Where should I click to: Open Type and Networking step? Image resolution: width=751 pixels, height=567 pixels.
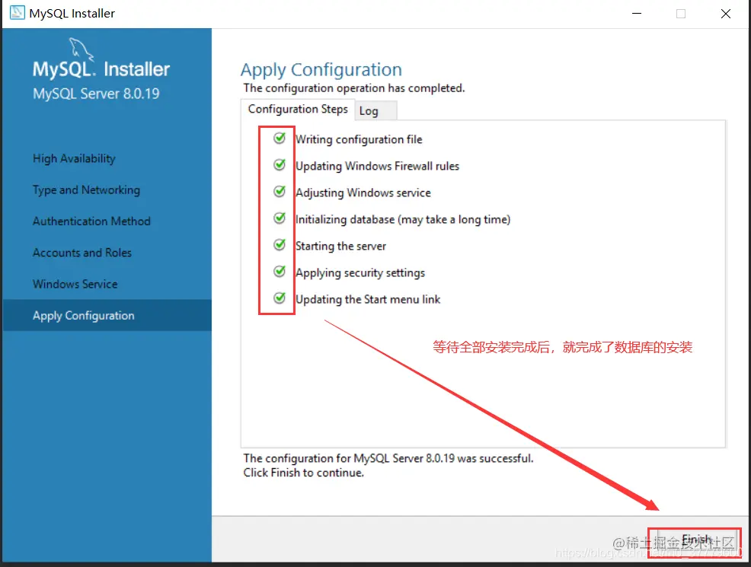pyautogui.click(x=86, y=190)
